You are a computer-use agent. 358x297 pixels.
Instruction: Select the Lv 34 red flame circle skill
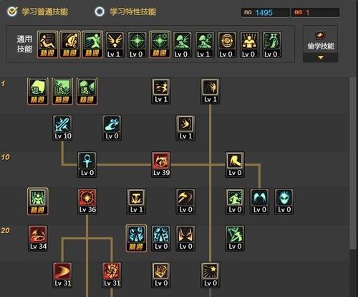38,238
